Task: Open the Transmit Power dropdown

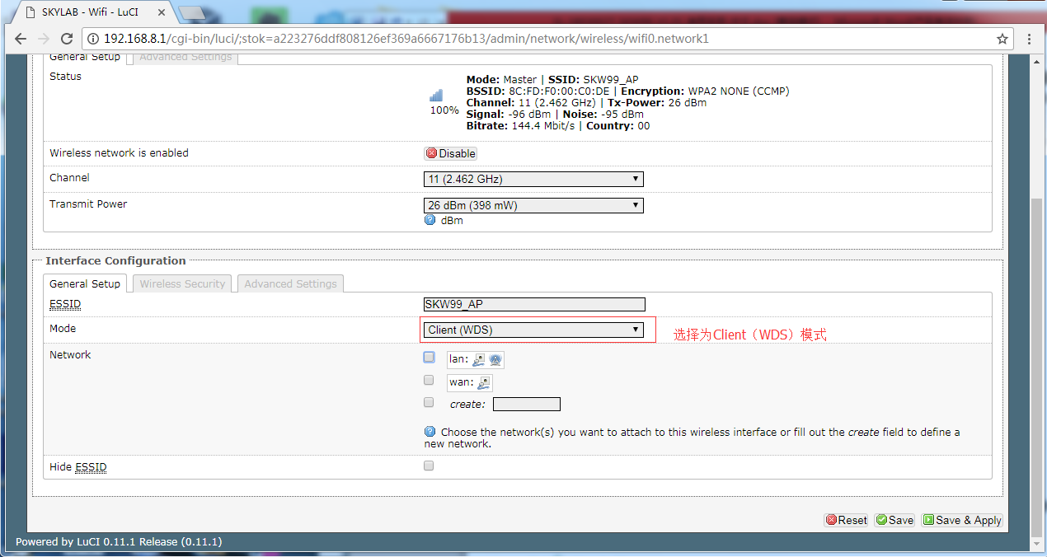Action: (x=533, y=205)
